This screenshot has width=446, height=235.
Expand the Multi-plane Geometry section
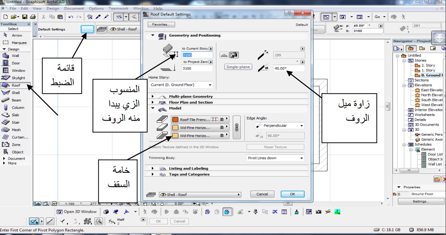(153, 96)
